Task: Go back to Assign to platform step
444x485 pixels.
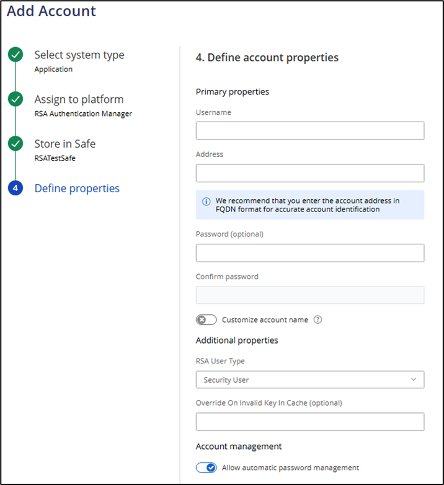Action: pyautogui.click(x=79, y=99)
